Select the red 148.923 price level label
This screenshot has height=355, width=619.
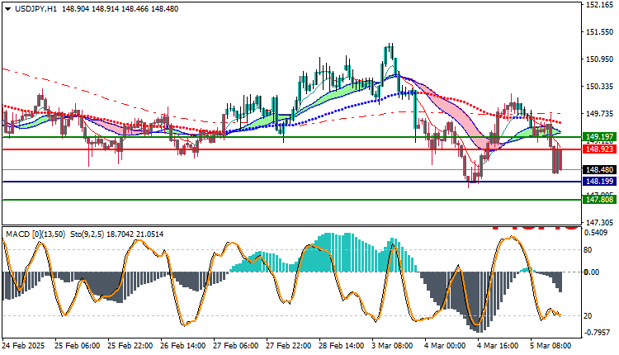[x=599, y=149]
